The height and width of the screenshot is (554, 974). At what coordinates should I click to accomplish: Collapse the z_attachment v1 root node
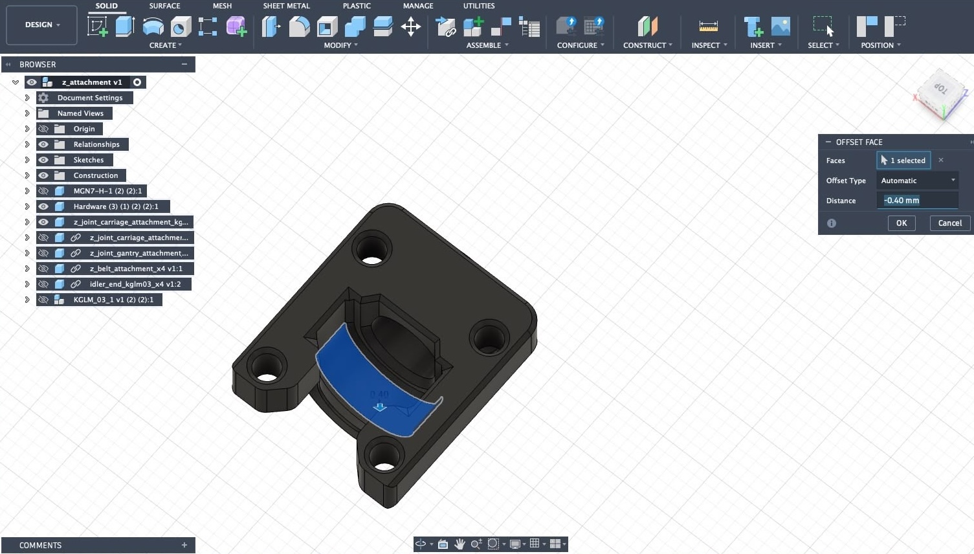(16, 82)
